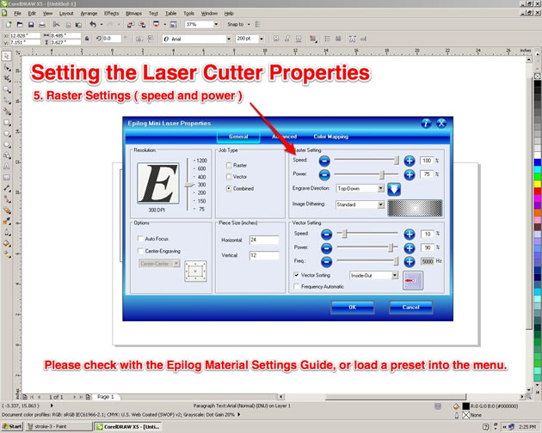Open the Inside-Out vector sorting dropdown
This screenshot has width=542, height=433.
tap(395, 275)
